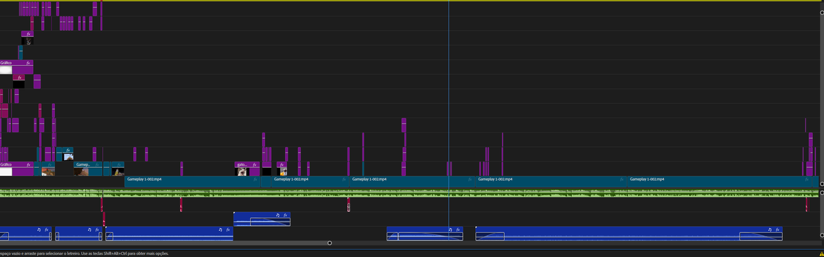Click fx badge on the gato clip
824x257 pixels.
coord(254,165)
